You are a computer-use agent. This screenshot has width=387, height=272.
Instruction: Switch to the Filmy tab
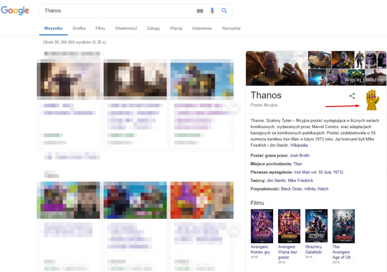100,28
